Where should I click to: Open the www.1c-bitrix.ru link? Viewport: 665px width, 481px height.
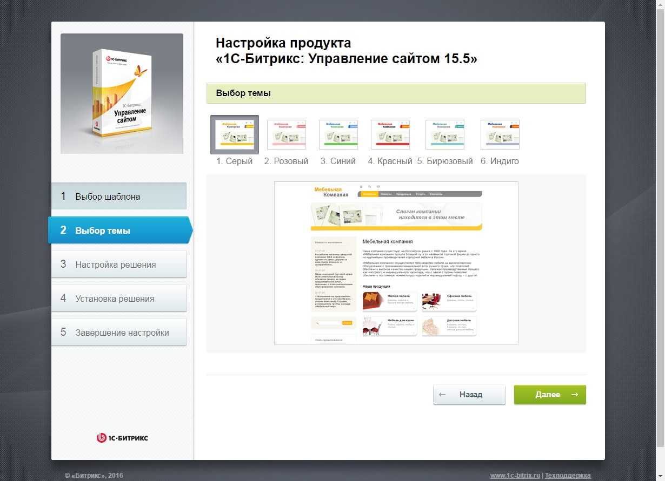(515, 476)
